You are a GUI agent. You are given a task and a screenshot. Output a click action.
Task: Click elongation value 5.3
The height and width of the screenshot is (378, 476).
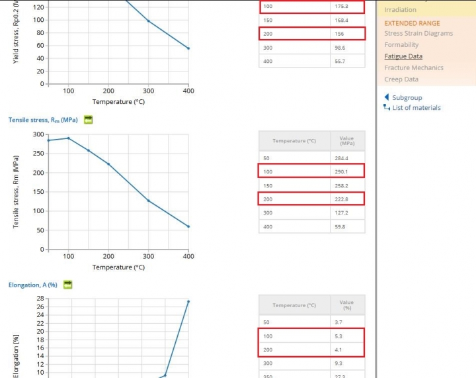pyautogui.click(x=338, y=336)
